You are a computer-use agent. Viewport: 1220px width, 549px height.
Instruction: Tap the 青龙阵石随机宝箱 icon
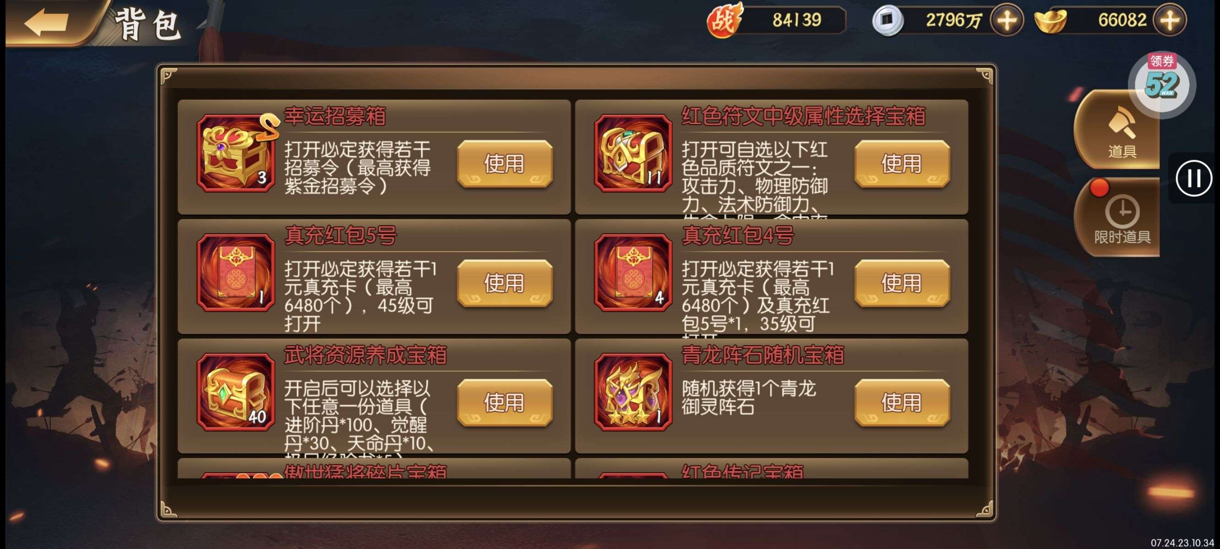click(x=633, y=392)
